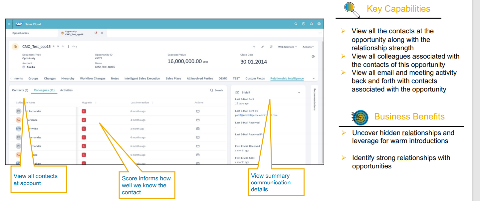Open the hamburger navigation menu
Screen dimensions: 480x201
(9, 24)
